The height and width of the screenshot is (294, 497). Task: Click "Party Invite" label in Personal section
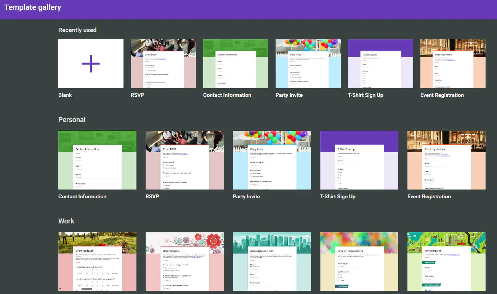tap(246, 196)
